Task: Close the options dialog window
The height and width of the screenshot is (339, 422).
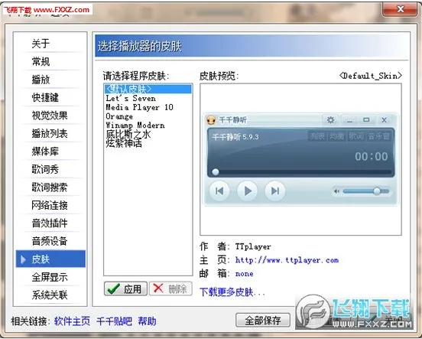Action: tap(400, 9)
